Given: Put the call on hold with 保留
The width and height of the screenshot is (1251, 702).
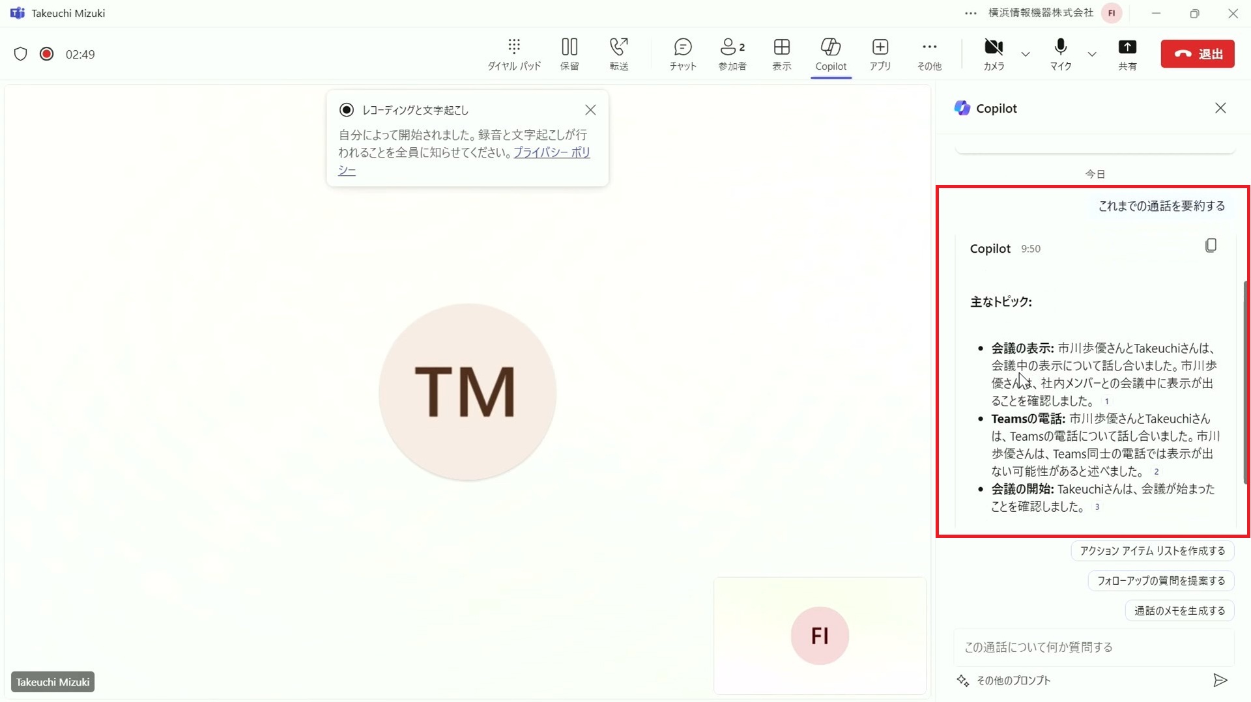Looking at the screenshot, I should click(x=569, y=54).
